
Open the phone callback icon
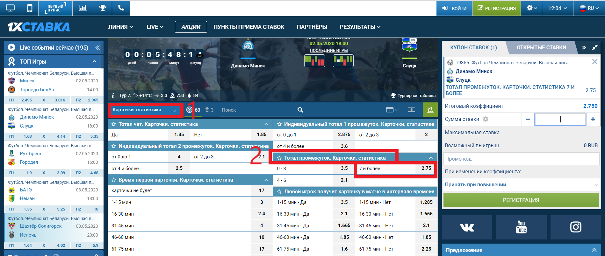121,8
